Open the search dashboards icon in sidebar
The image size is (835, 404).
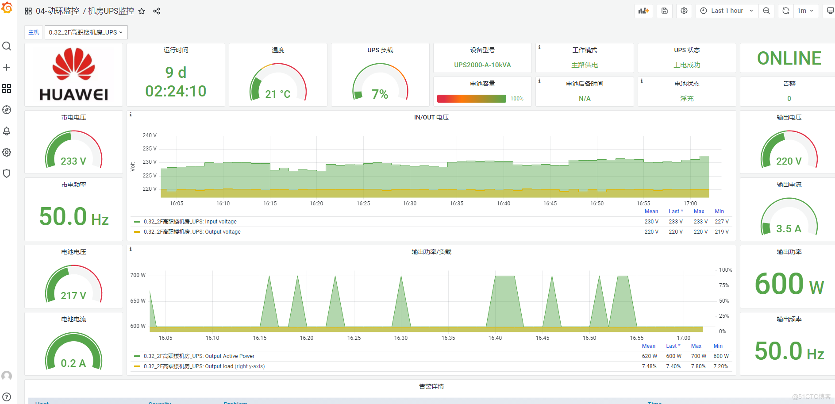click(x=7, y=46)
